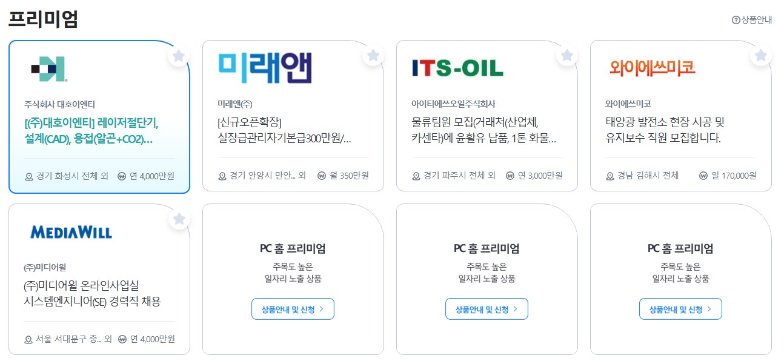Click the location pin icon on 대호이엔티 card
This screenshot has width=784, height=361.
(x=29, y=176)
